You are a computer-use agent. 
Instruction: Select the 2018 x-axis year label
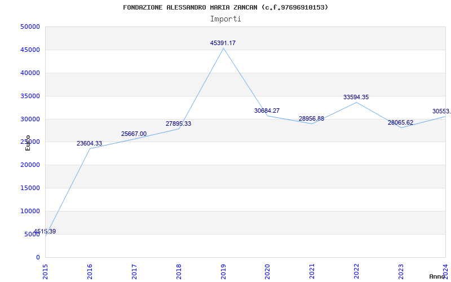179,271
